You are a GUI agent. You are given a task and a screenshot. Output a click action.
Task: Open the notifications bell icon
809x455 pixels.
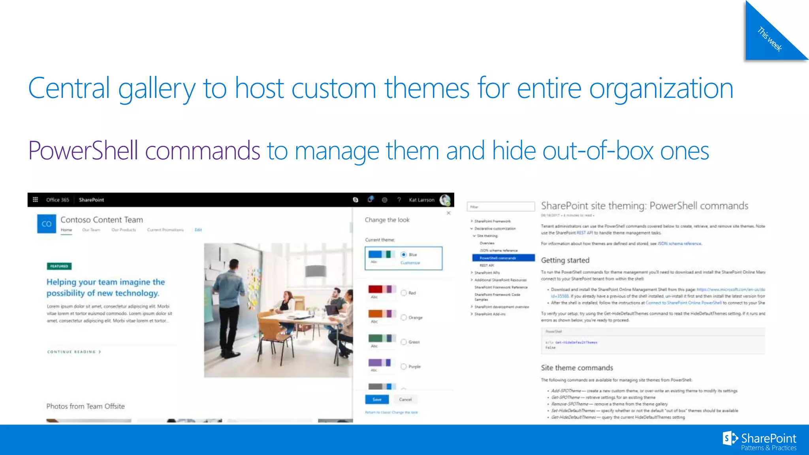[370, 199]
